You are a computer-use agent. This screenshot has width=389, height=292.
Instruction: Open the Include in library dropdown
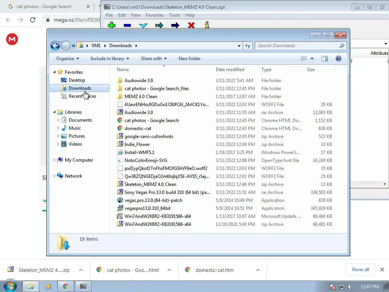pyautogui.click(x=110, y=59)
